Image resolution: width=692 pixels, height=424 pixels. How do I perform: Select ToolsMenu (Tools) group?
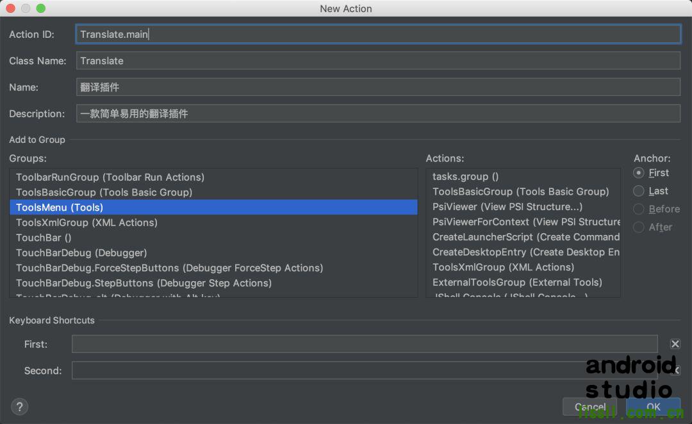point(213,207)
